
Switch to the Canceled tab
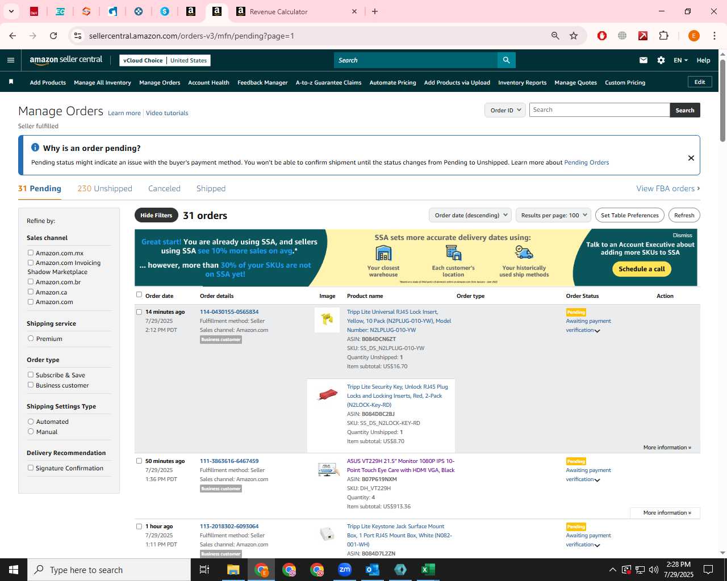point(164,188)
